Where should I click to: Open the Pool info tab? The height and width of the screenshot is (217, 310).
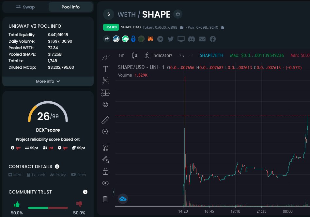(x=70, y=7)
